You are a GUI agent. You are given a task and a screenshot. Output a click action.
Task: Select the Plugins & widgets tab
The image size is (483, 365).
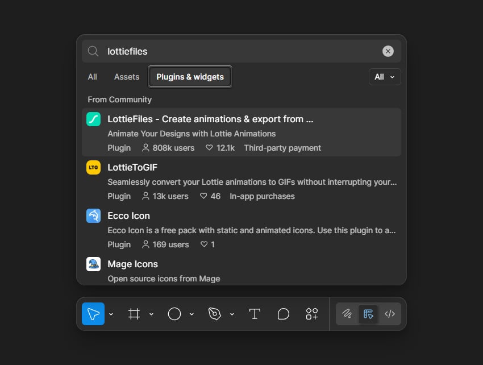[190, 77]
